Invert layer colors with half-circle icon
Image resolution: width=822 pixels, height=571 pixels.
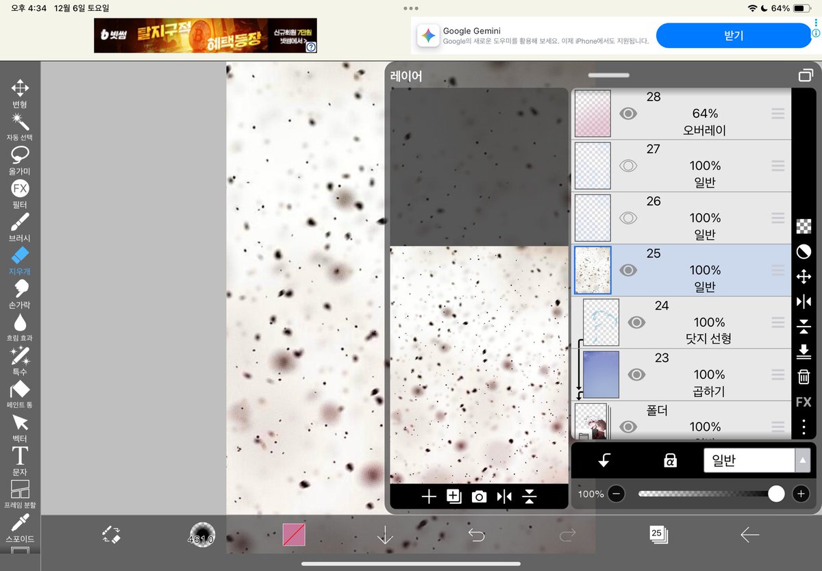pyautogui.click(x=804, y=252)
